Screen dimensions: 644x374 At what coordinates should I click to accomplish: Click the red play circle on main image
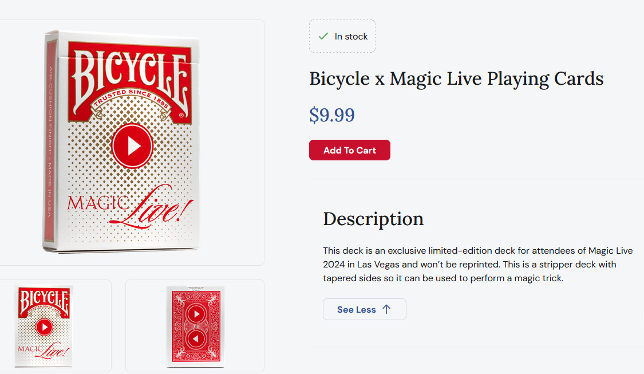pos(132,147)
